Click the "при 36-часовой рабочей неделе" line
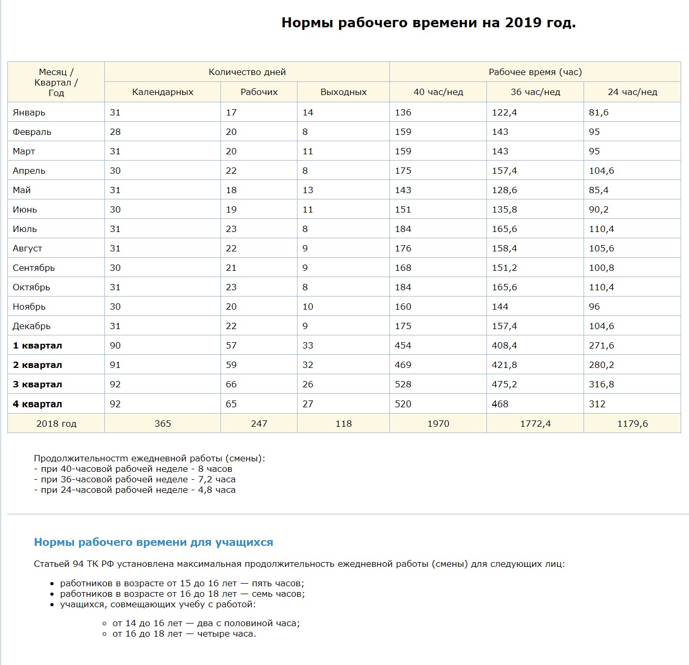This screenshot has width=689, height=665. [135, 479]
